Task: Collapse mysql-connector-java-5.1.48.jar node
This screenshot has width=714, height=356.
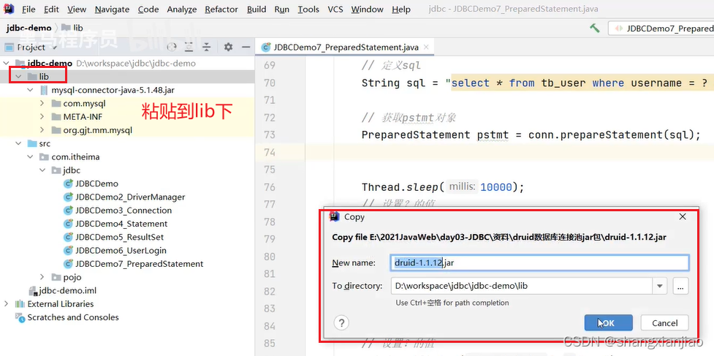Action: click(x=30, y=90)
